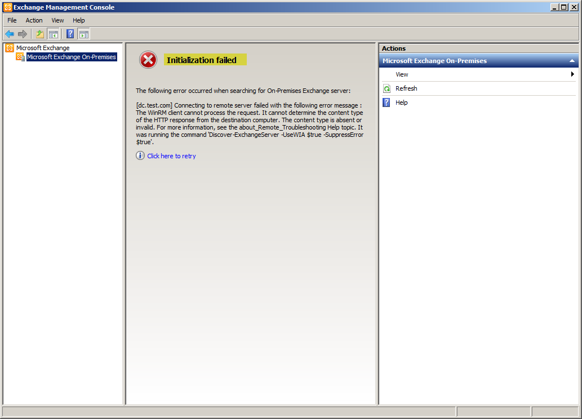Image resolution: width=582 pixels, height=419 pixels.
Task: Open the File menu
Action: point(12,20)
